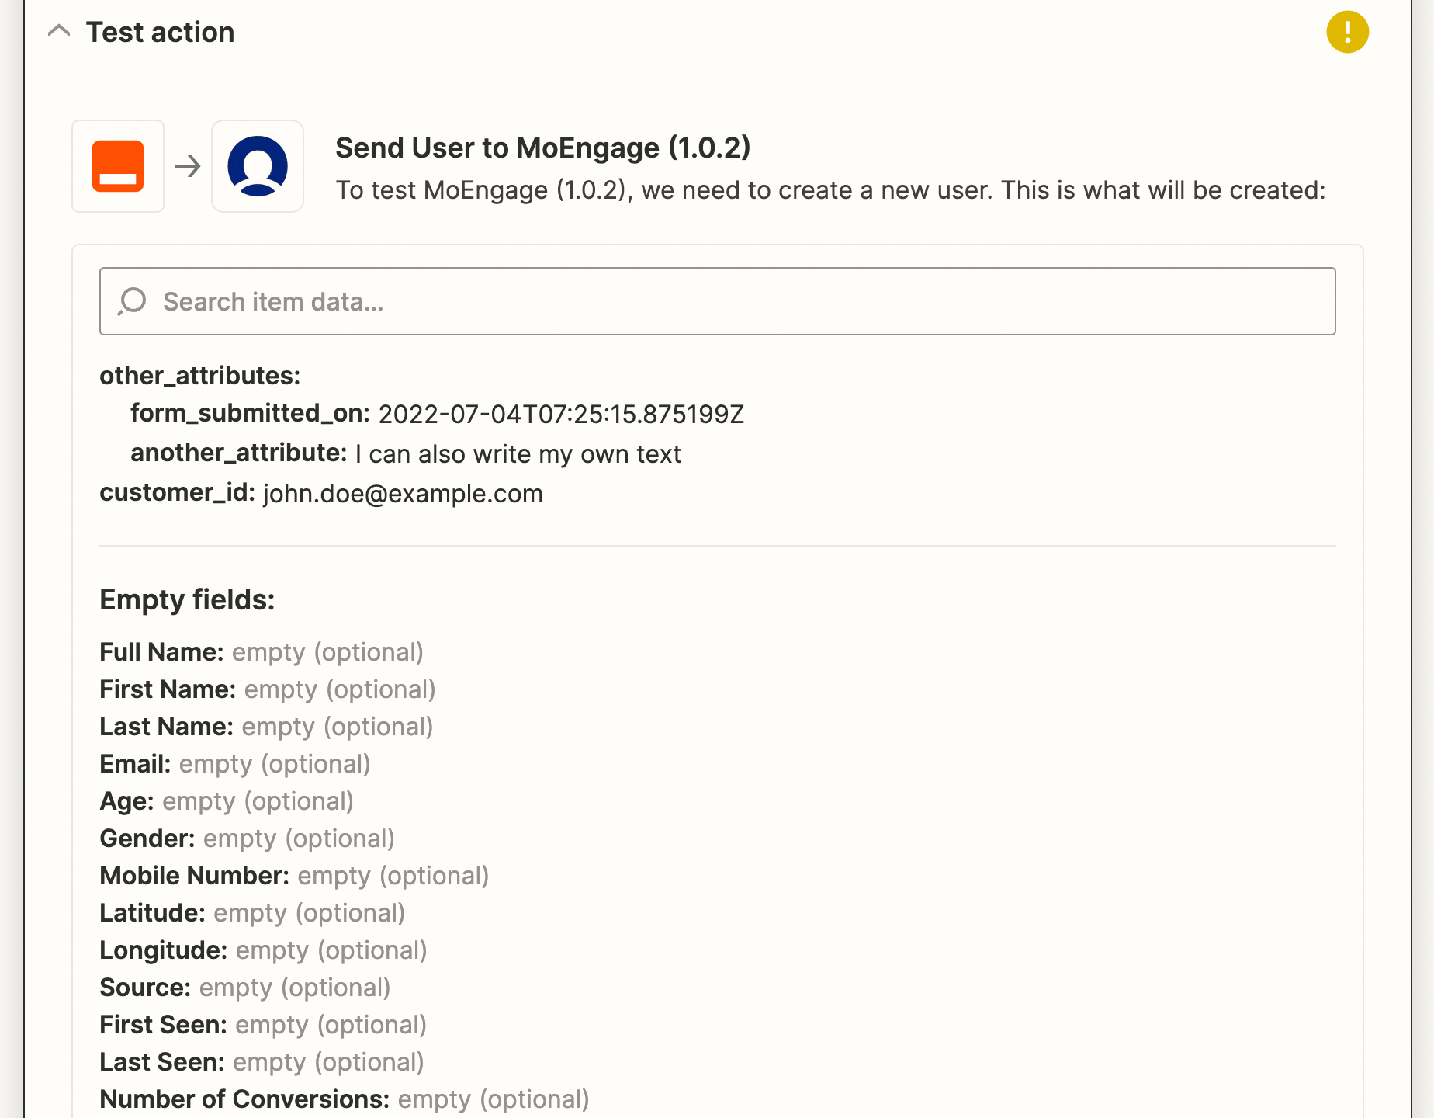This screenshot has width=1434, height=1118.
Task: Click the Last Name empty field row
Action: [266, 727]
